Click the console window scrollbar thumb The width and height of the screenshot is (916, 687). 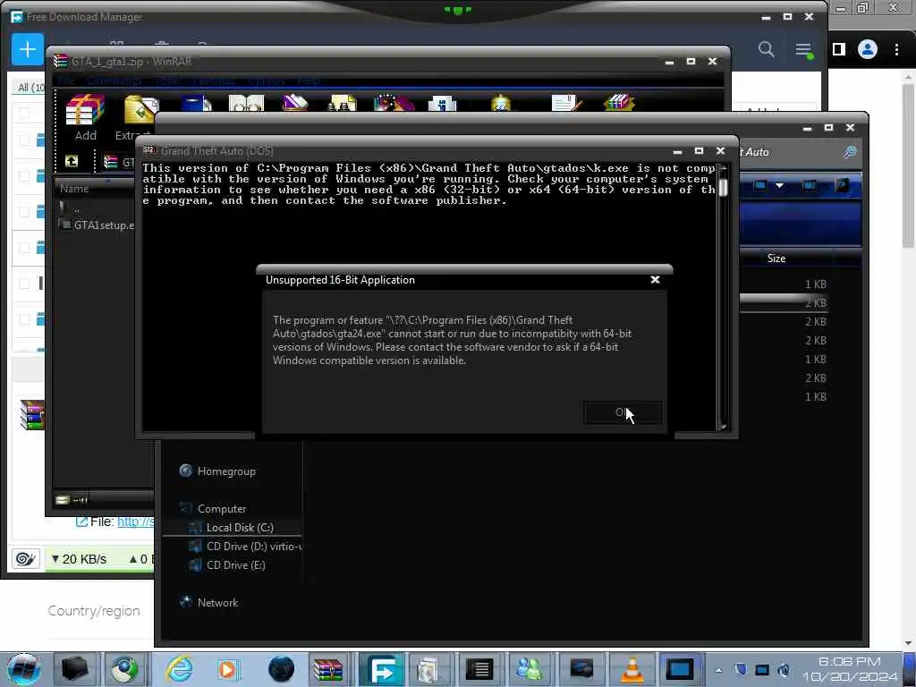(x=723, y=188)
